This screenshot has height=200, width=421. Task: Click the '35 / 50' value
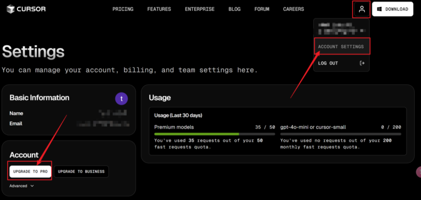(x=265, y=127)
